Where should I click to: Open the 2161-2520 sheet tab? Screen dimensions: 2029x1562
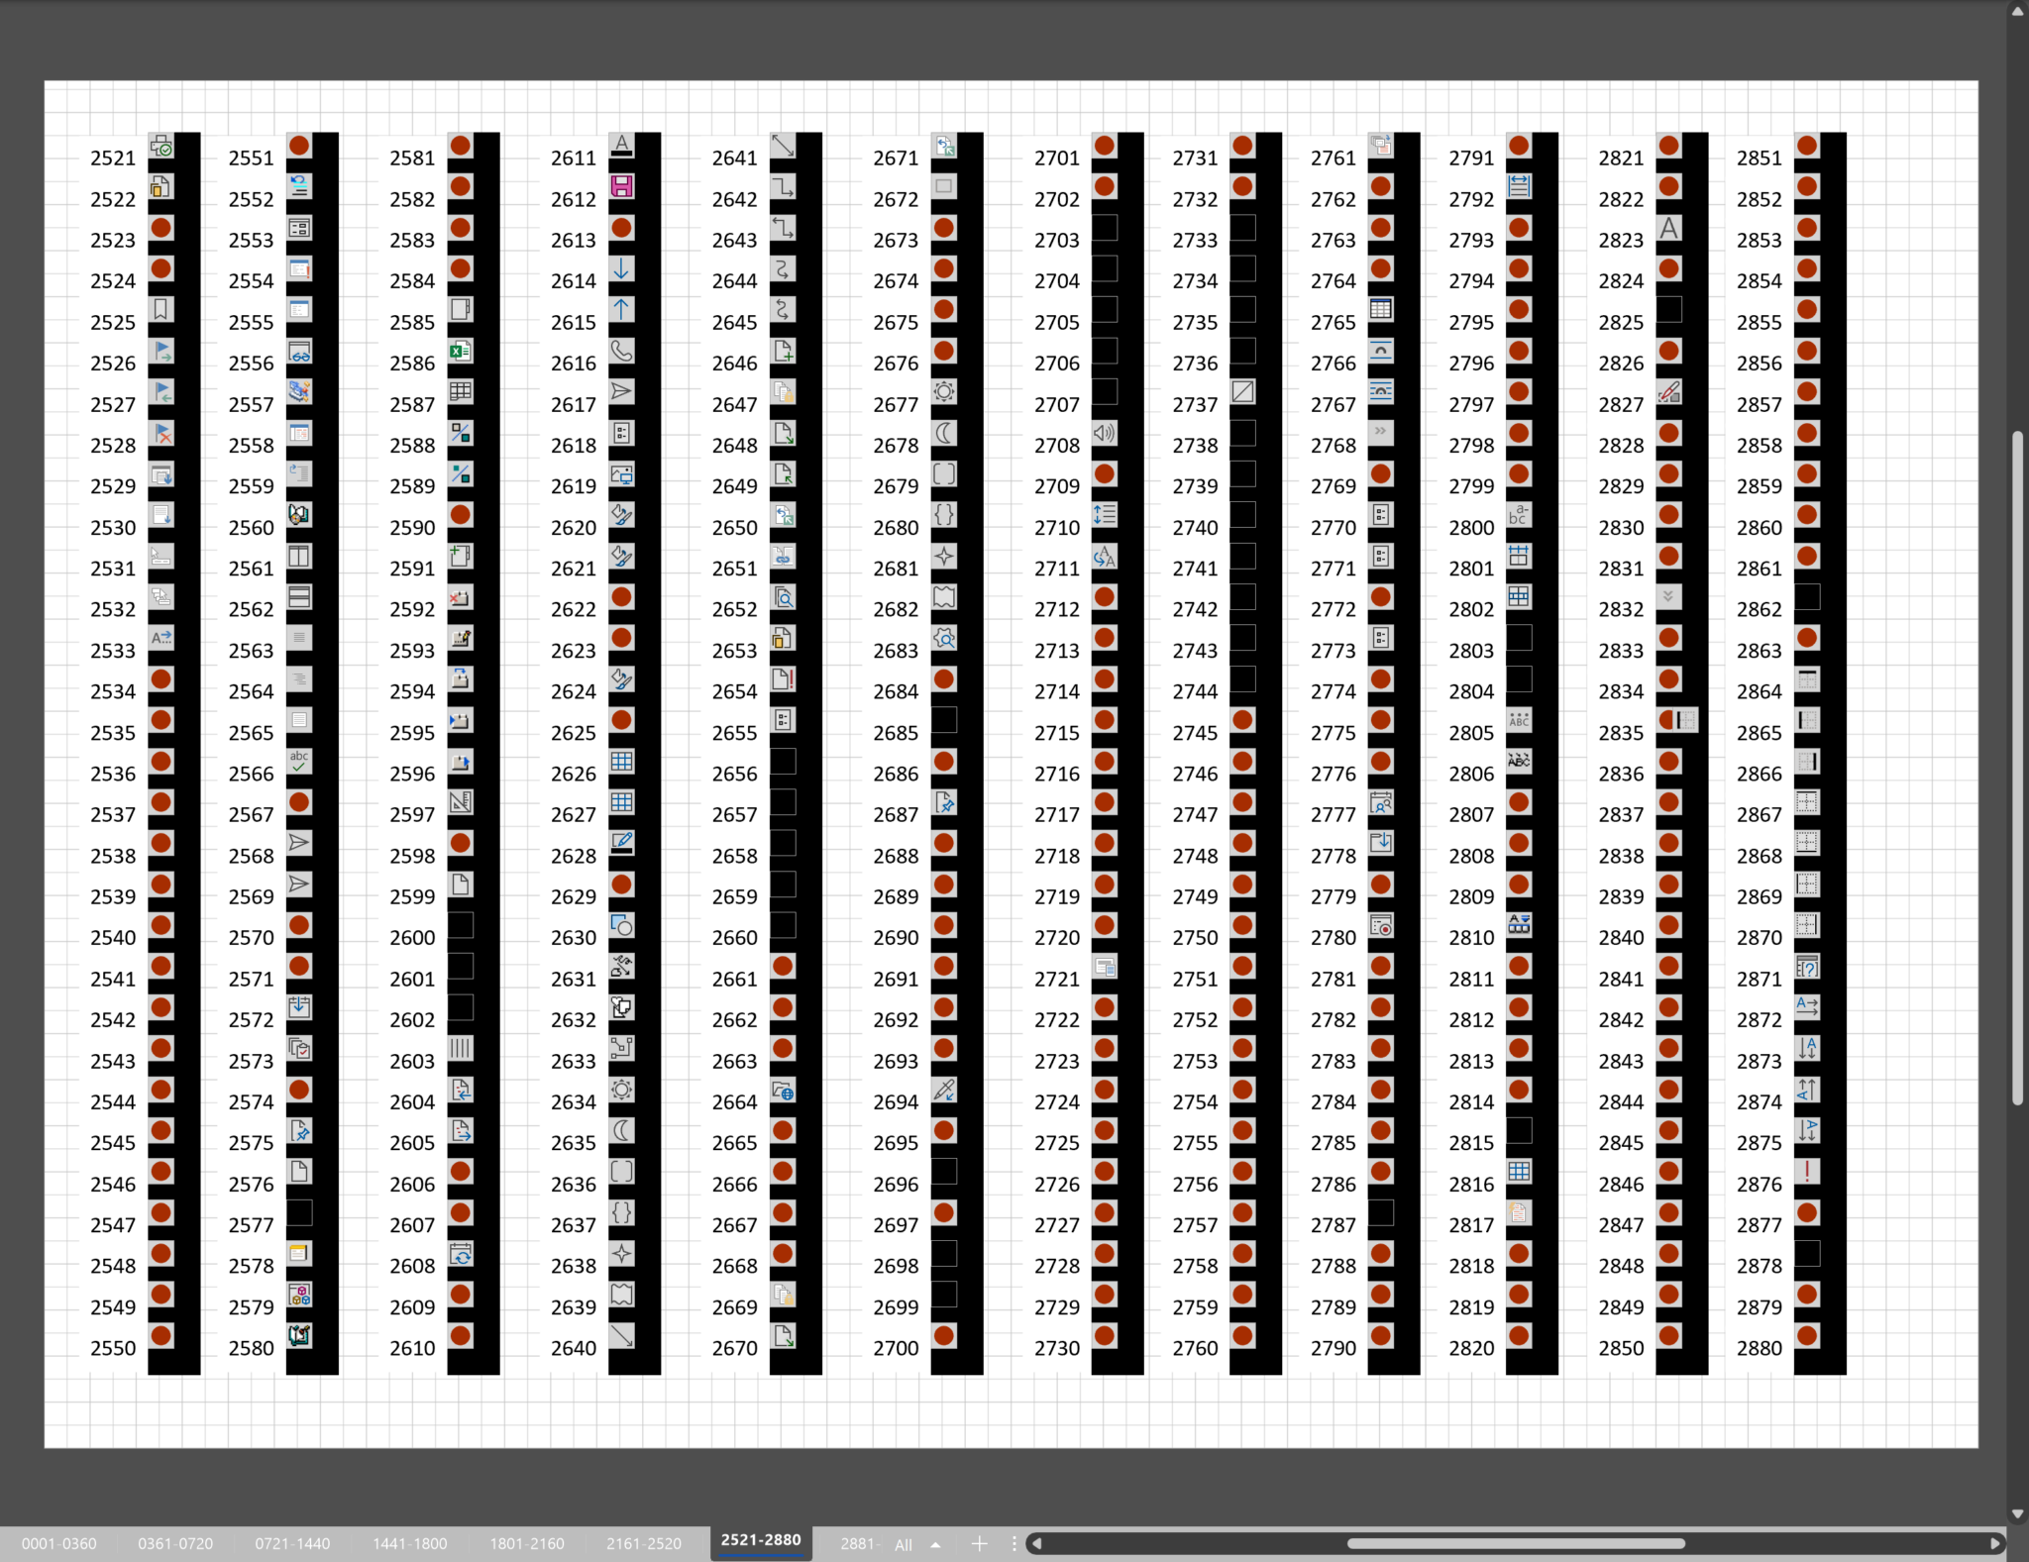[644, 1543]
